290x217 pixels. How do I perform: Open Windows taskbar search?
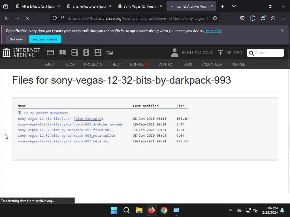click(x=127, y=210)
